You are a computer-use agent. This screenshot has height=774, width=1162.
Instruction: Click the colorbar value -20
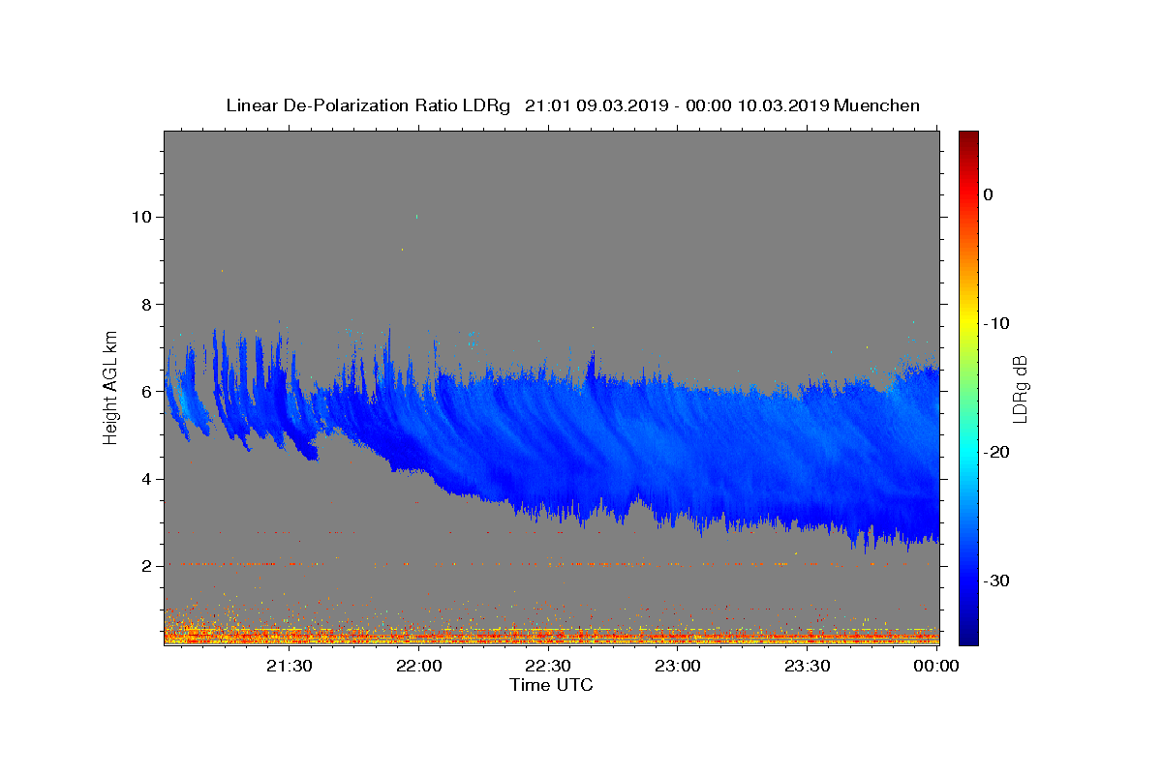[x=998, y=452]
